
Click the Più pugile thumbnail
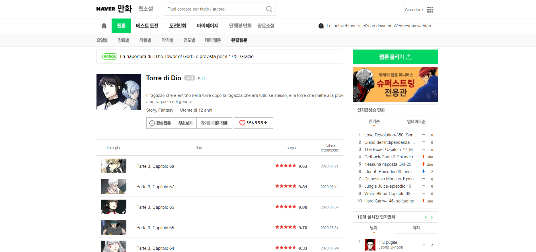click(x=370, y=245)
